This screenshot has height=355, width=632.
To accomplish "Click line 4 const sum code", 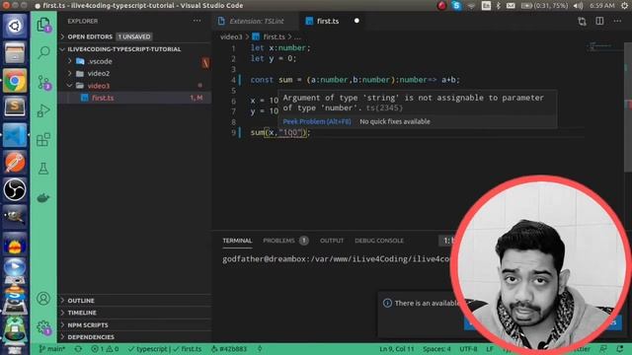I will click(x=355, y=80).
